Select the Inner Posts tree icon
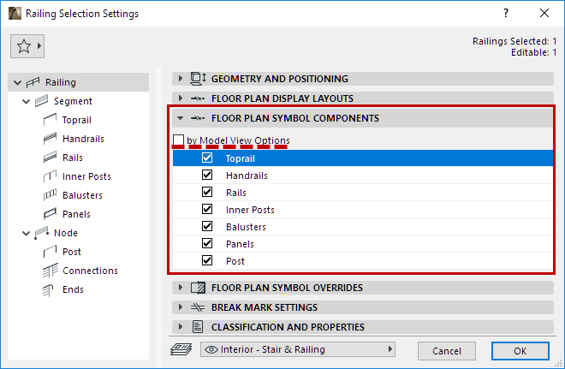565x369 pixels. pos(50,176)
